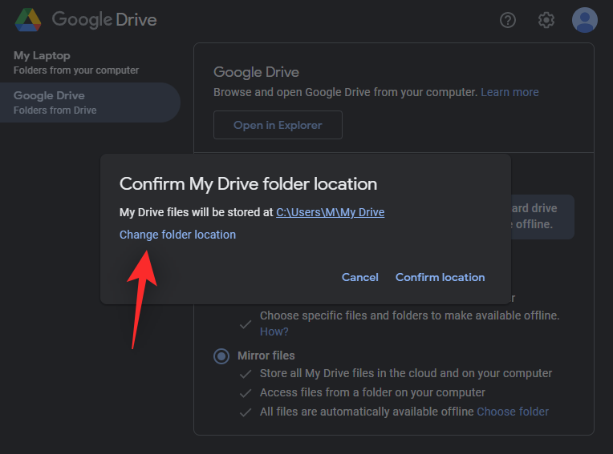Screen dimensions: 613x454
Task: Click the Choose folder link
Action: [513, 412]
